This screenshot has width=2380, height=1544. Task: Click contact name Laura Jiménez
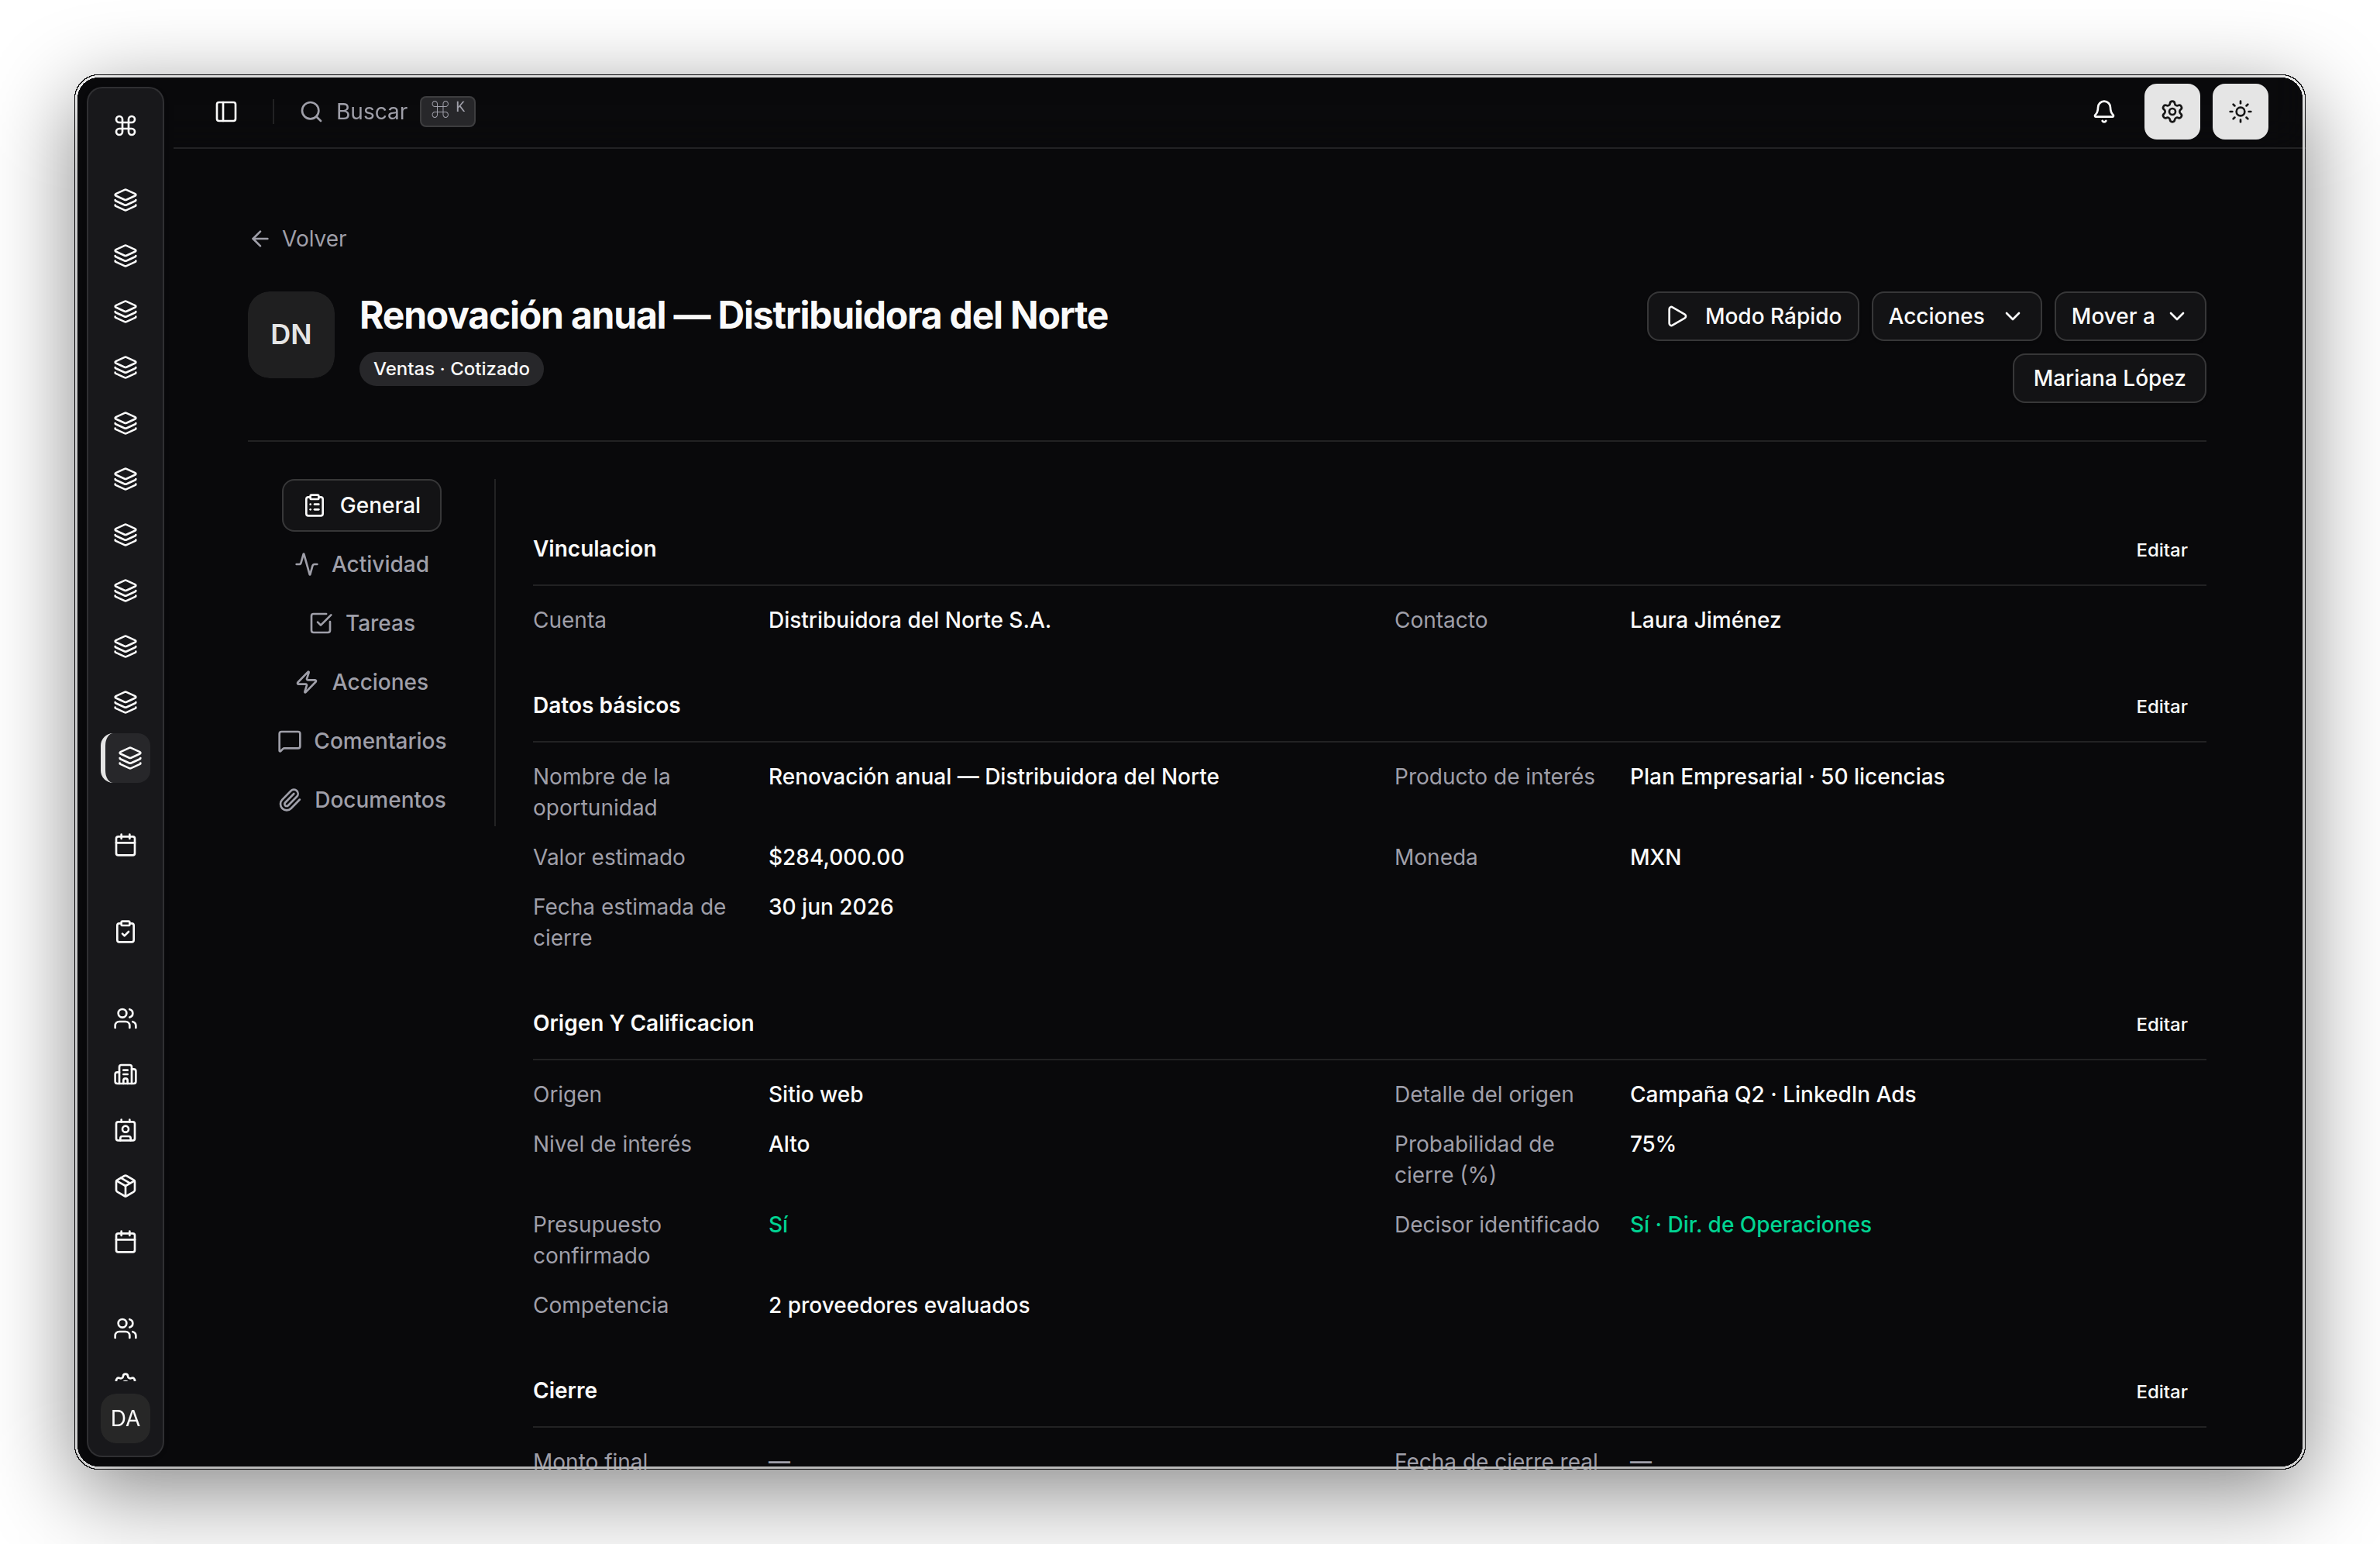point(1705,619)
